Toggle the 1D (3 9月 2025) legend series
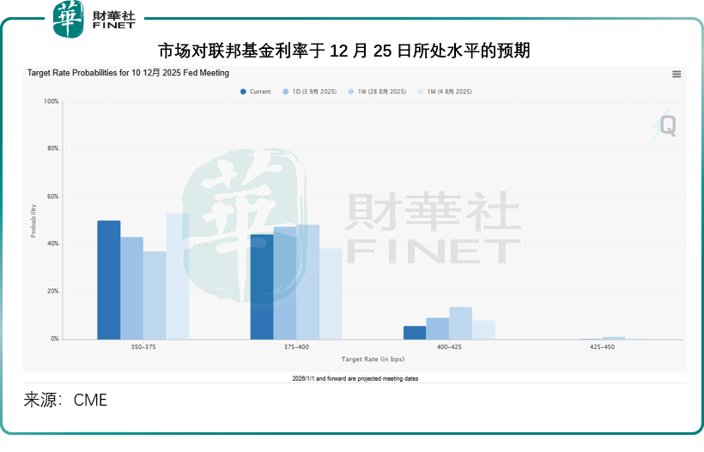The height and width of the screenshot is (452, 704). coord(310,92)
